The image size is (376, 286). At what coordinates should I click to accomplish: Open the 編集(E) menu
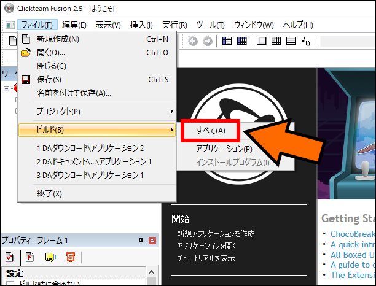point(74,25)
